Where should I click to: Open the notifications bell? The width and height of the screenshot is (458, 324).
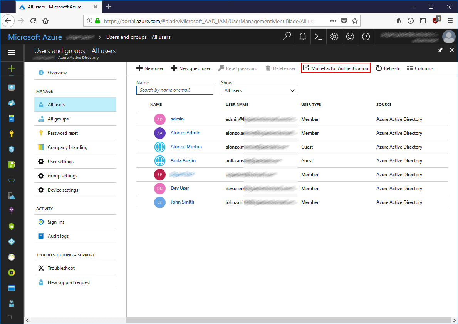point(302,36)
